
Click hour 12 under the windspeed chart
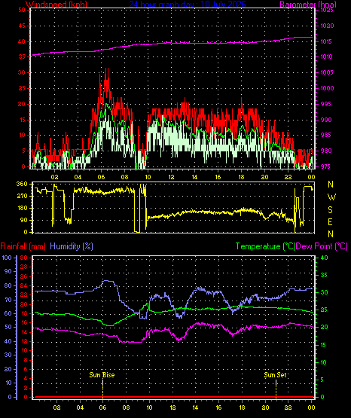[x=171, y=177]
